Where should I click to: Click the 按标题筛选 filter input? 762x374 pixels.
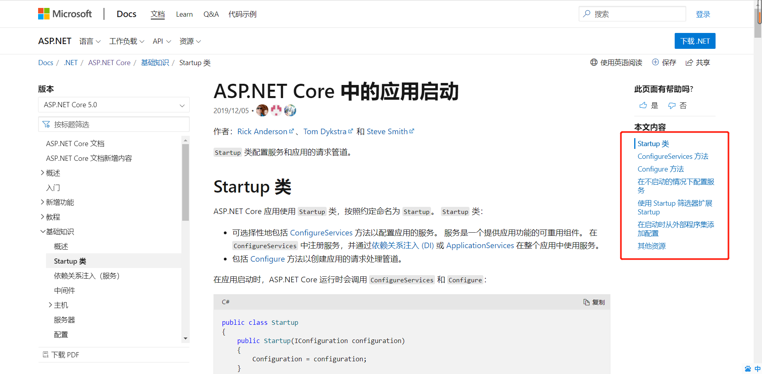pos(114,124)
